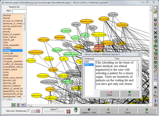The height and width of the screenshot is (116, 159).
Task: Click the down arrow of the search list scrollbar
Action: pyautogui.click(x=24, y=96)
